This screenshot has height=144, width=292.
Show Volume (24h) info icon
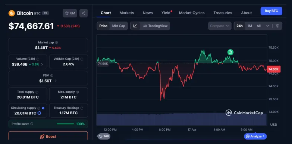pos(38,59)
